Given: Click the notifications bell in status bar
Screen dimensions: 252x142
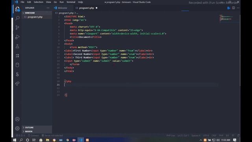Looking at the screenshot, I should point(238,136).
